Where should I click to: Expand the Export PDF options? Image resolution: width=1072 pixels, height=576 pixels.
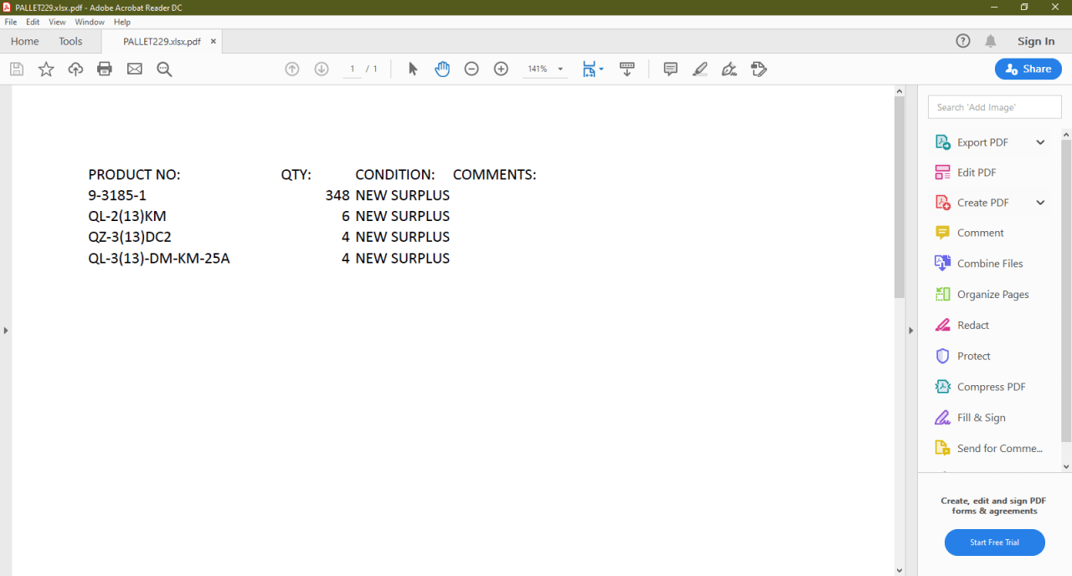pos(1040,142)
